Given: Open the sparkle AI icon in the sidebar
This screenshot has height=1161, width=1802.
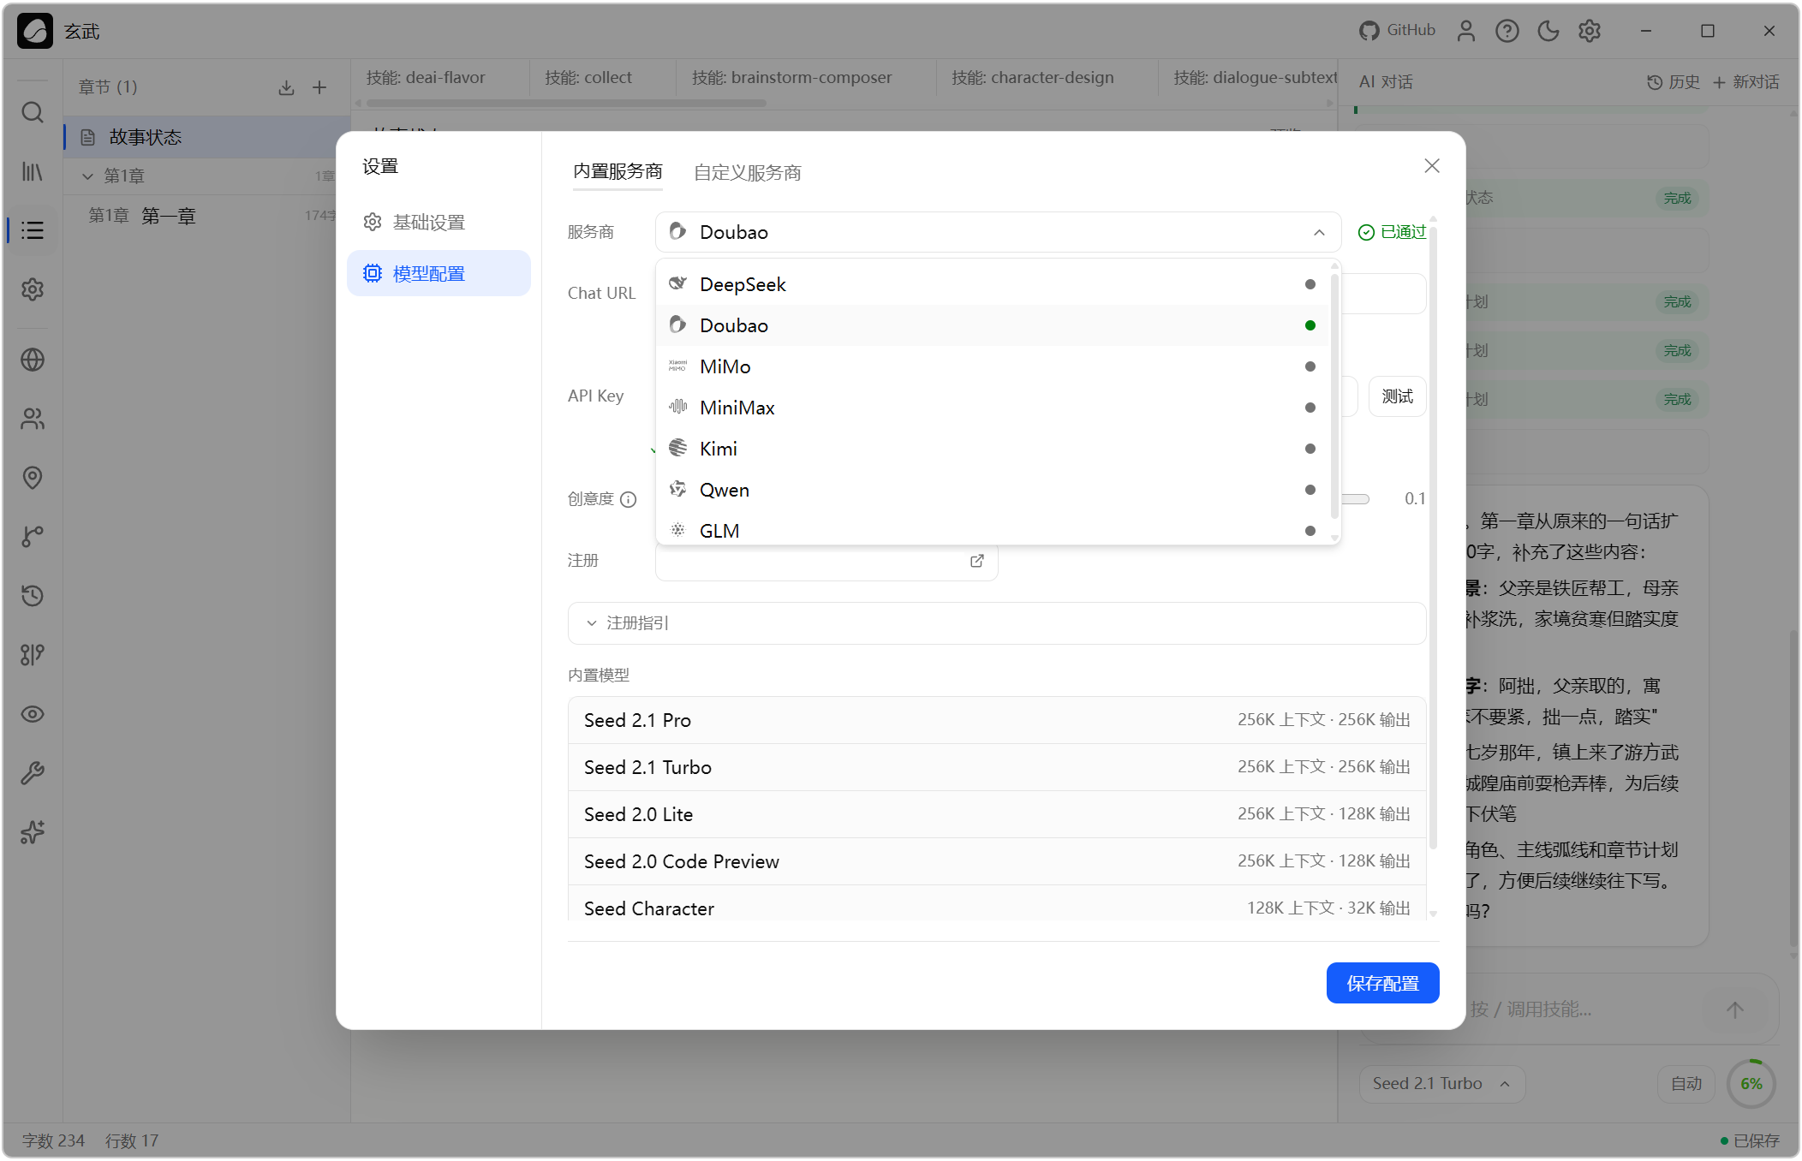Looking at the screenshot, I should point(33,832).
